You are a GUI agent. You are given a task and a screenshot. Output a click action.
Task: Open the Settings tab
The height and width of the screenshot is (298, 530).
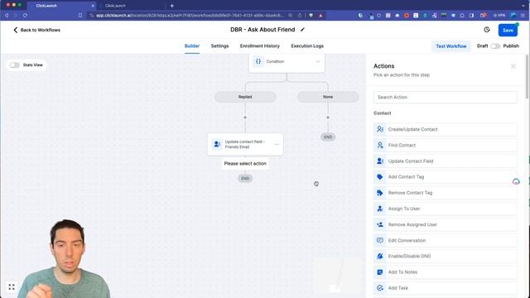(x=219, y=46)
